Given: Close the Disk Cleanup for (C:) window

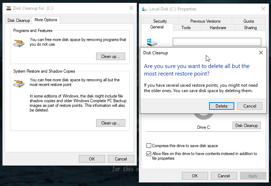Looking at the screenshot, I should tap(131, 8).
